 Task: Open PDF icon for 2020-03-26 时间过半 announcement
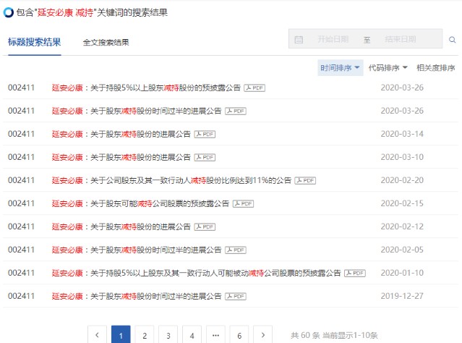[x=236, y=111]
